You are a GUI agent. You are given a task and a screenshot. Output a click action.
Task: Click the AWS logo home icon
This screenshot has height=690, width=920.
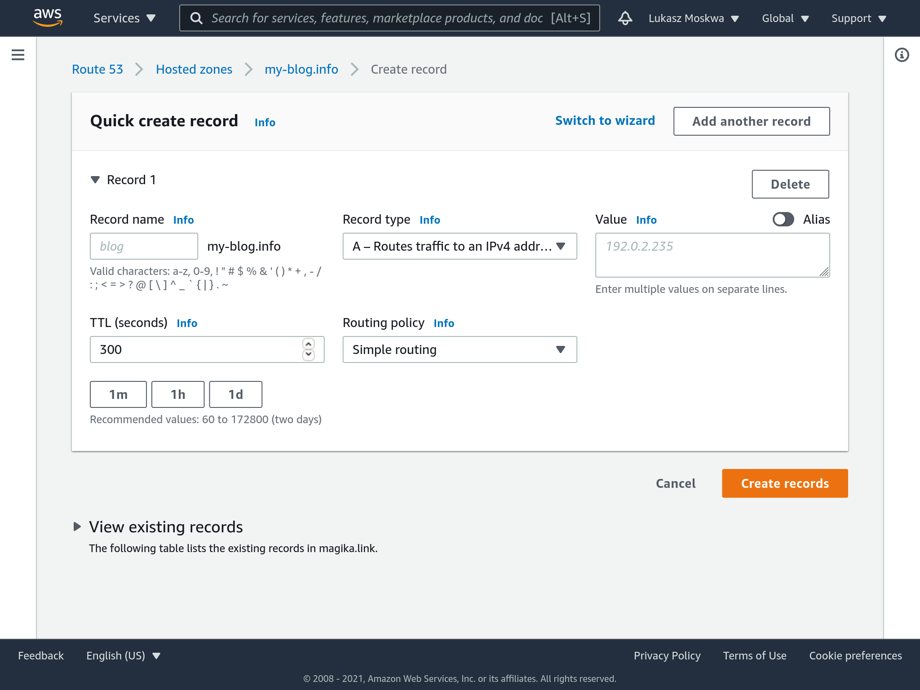[x=48, y=18]
